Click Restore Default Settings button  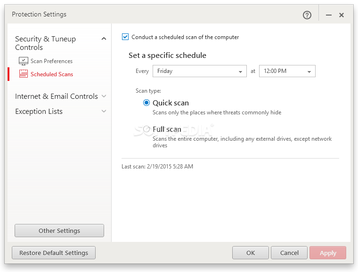pyautogui.click(x=54, y=253)
